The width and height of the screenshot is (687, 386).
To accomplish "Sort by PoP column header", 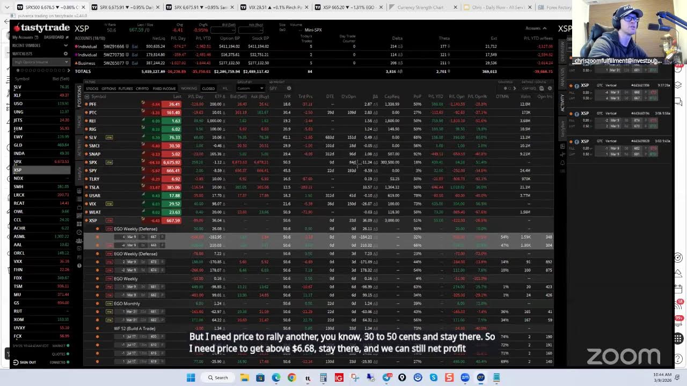I will click(x=418, y=96).
